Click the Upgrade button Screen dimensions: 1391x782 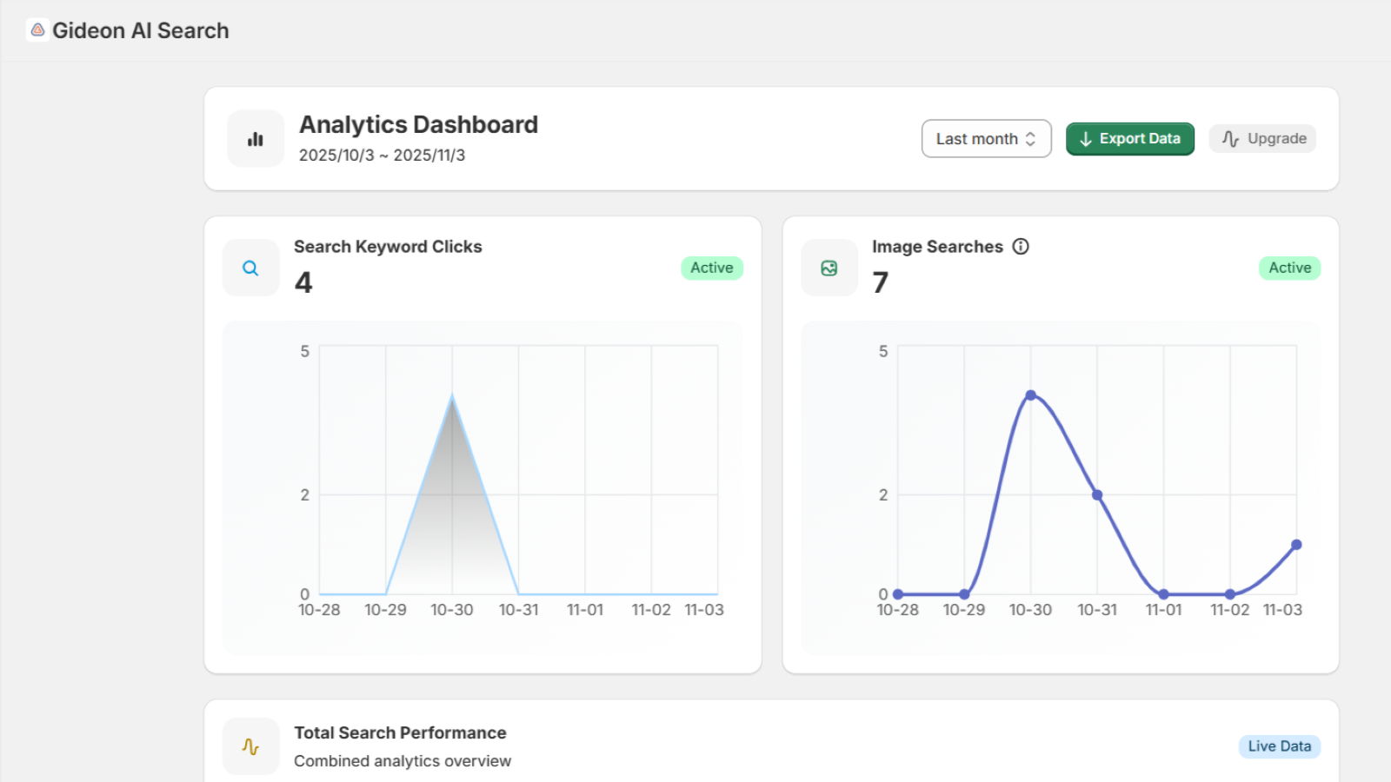point(1262,139)
